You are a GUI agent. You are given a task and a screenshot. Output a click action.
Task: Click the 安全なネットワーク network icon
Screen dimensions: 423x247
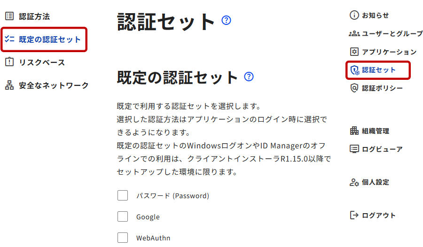[x=9, y=85]
